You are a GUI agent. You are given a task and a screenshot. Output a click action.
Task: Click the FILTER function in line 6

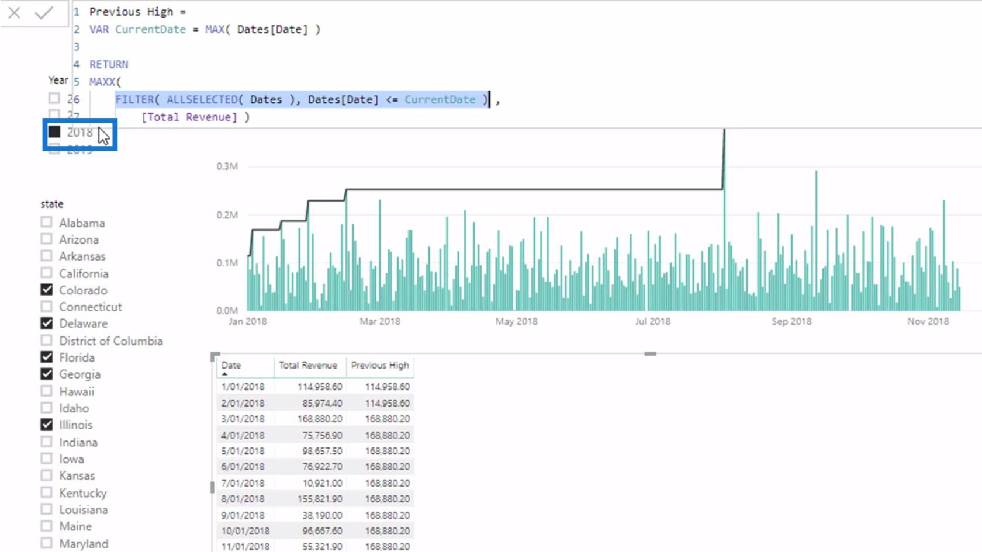click(135, 99)
